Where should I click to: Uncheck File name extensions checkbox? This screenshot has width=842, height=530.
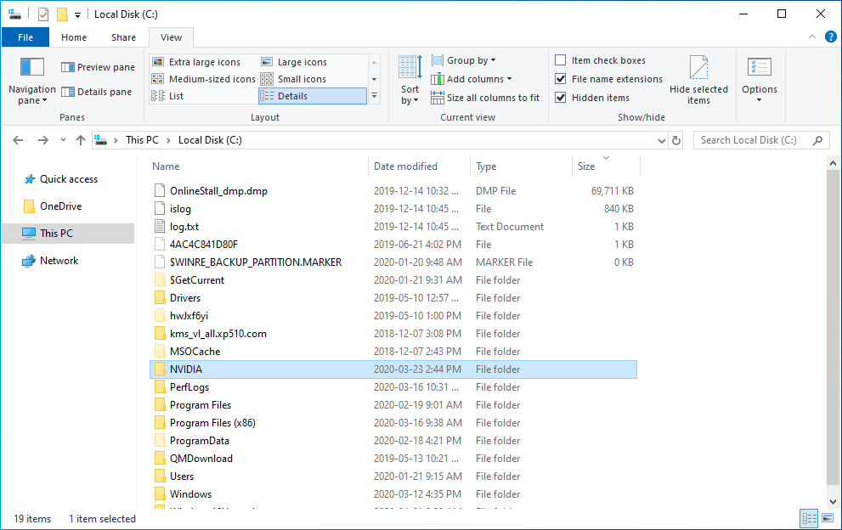coord(561,79)
